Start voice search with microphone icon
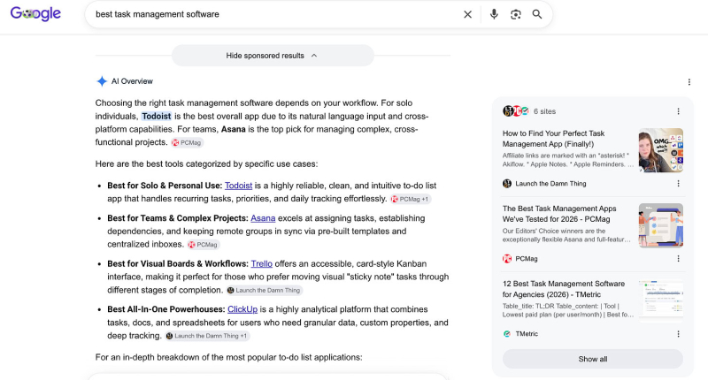708x380 pixels. pos(494,14)
